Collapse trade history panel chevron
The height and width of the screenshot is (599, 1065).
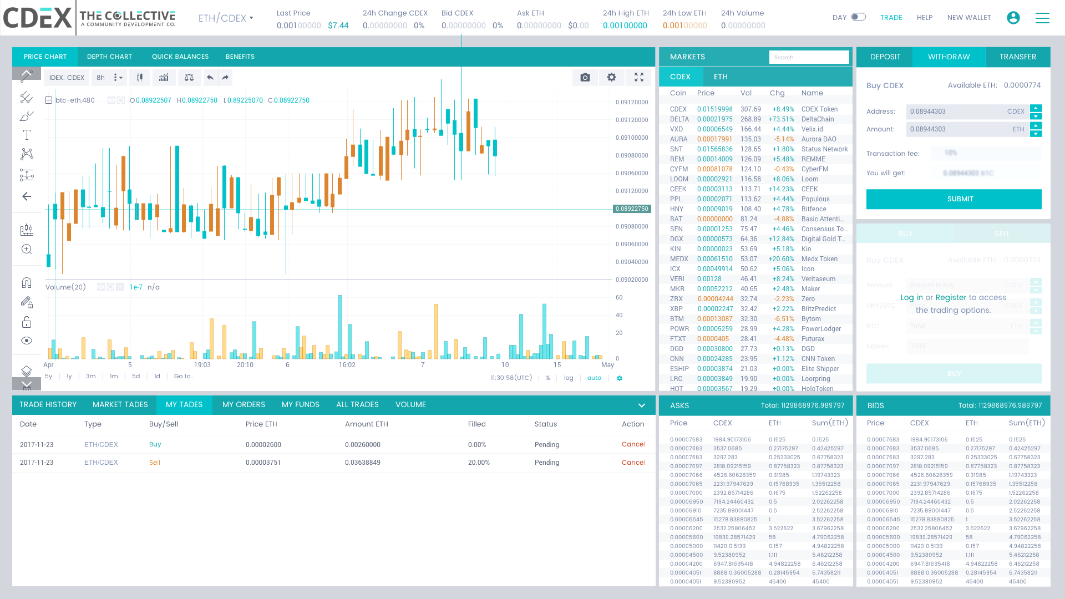pos(642,405)
